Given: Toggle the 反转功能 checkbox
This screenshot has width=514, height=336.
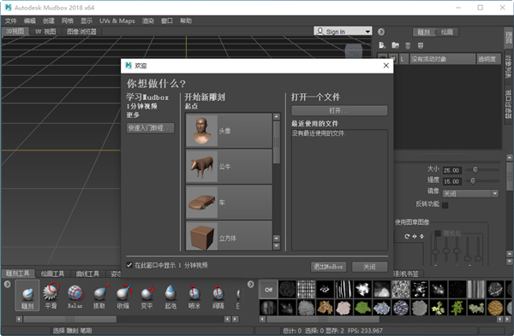Looking at the screenshot, I should (445, 205).
